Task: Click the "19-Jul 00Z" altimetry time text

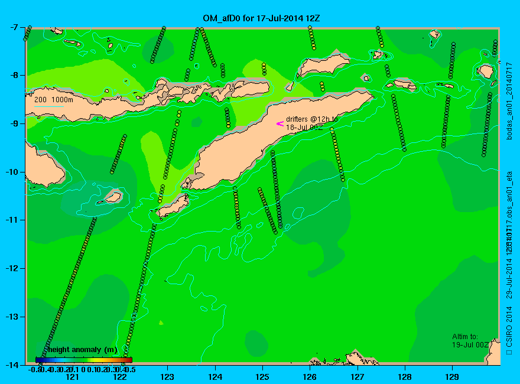Action: [x=470, y=345]
